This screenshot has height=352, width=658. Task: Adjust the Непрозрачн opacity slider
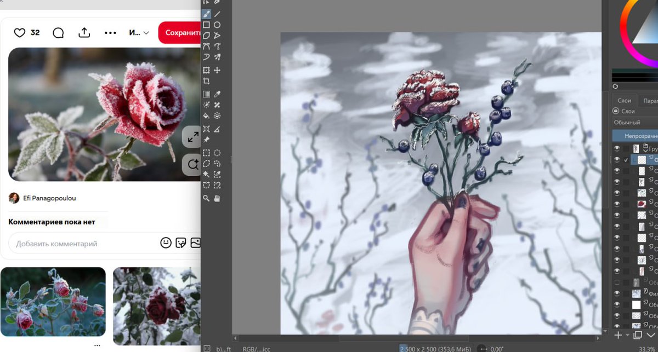(635, 135)
